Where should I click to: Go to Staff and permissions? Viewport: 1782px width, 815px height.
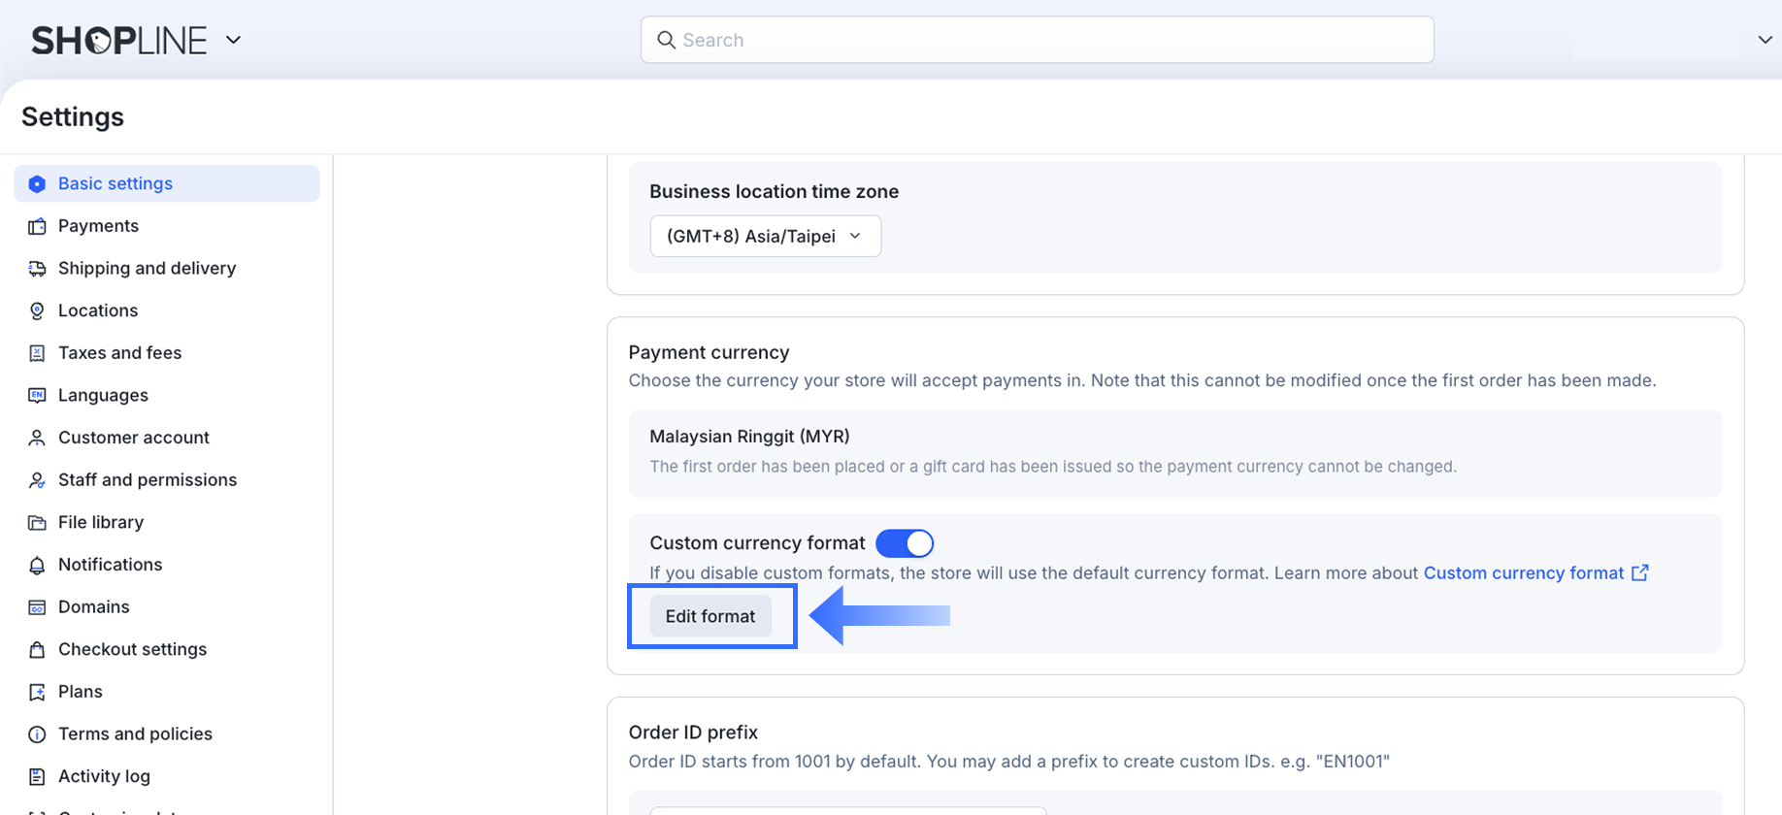tap(147, 480)
